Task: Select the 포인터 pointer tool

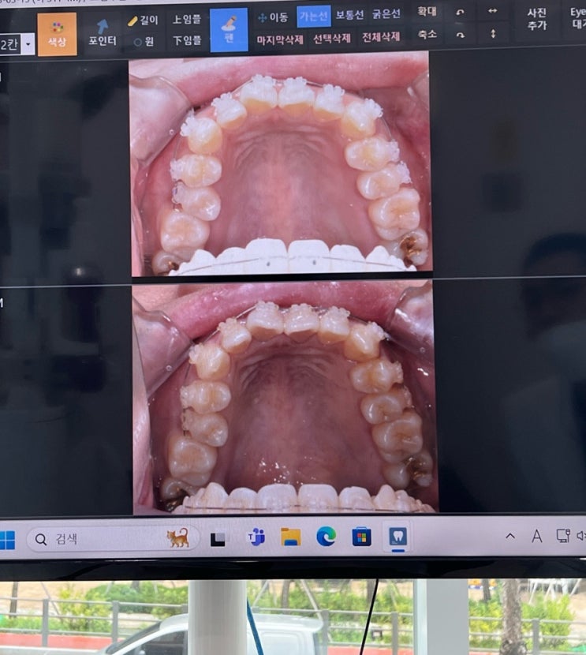Action: [x=103, y=32]
